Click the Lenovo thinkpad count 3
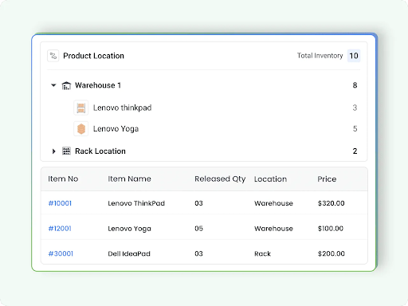Screen dimensions: 408x306 [355, 108]
